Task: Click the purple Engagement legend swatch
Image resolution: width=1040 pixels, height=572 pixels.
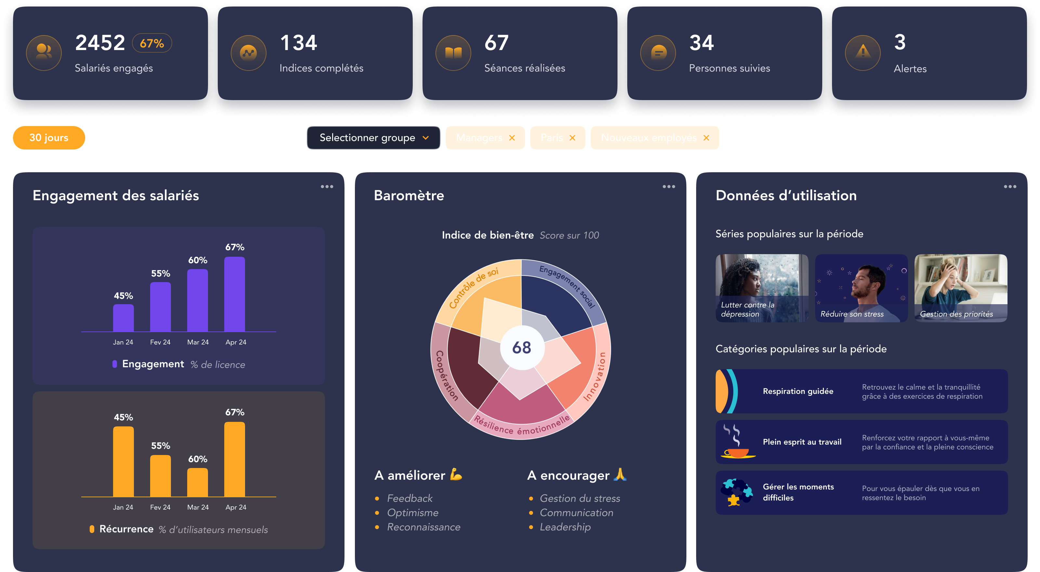Action: point(115,363)
